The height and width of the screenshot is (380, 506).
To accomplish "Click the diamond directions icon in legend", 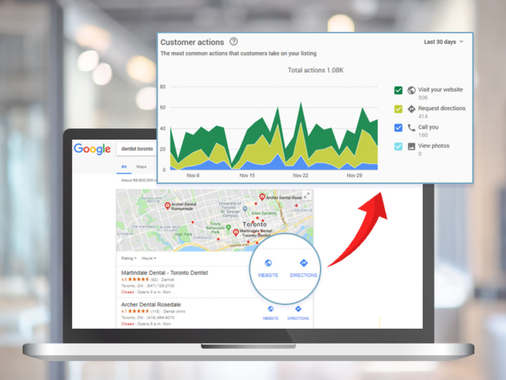I will click(x=411, y=109).
